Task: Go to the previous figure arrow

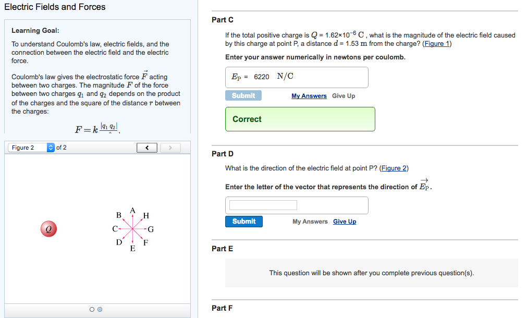Action: (148, 148)
